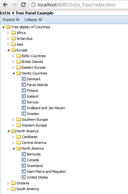Select the Faroe Islands row text
Screen dimensions: 128x194
pyautogui.click(x=37, y=85)
